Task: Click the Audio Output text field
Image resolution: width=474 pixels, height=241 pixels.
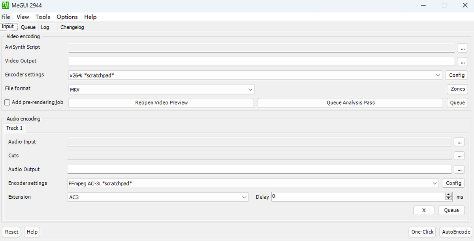Action: 260,169
